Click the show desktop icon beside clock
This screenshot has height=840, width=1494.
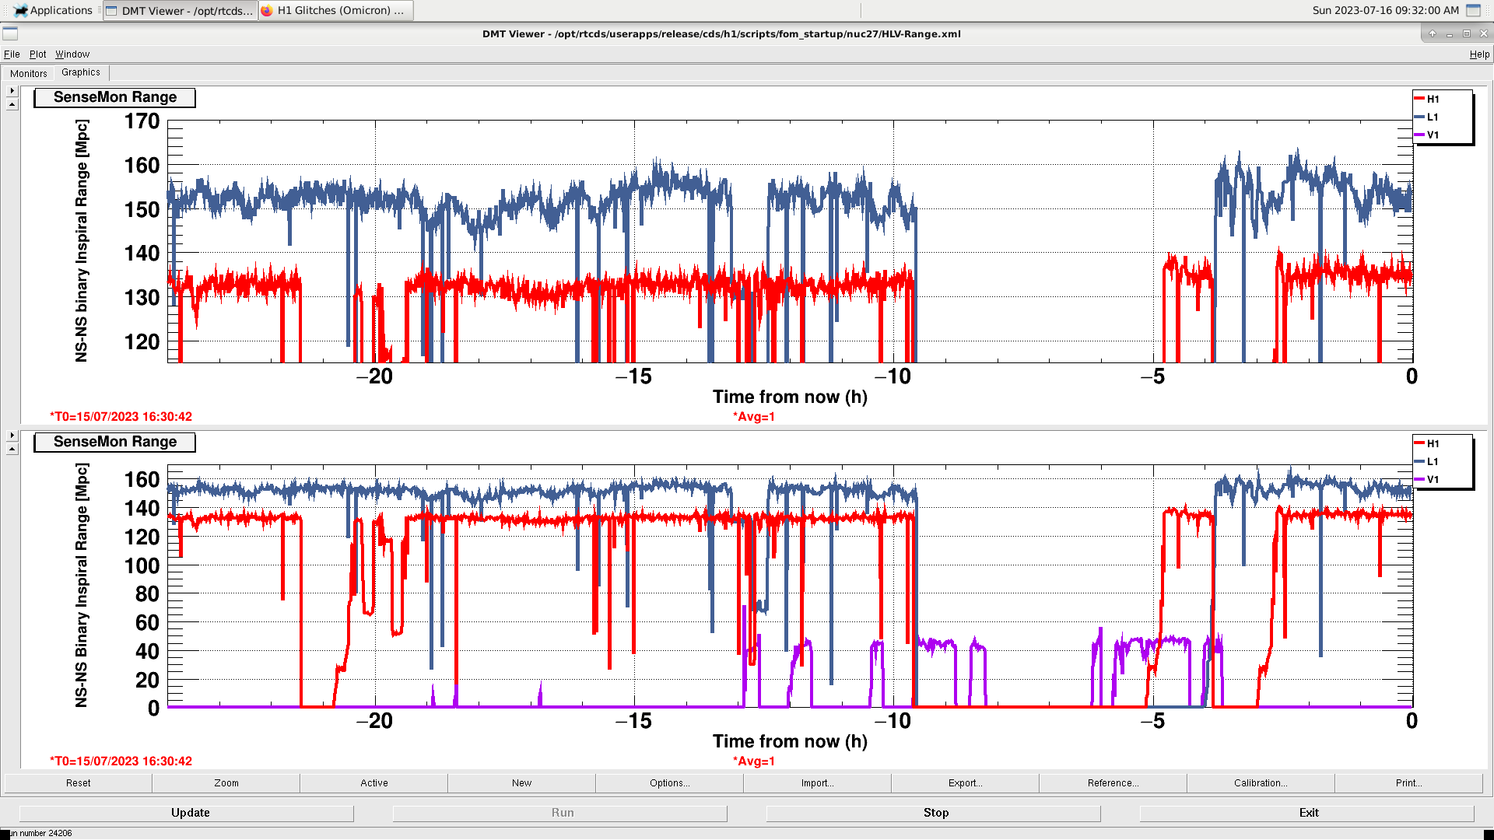(x=1473, y=10)
